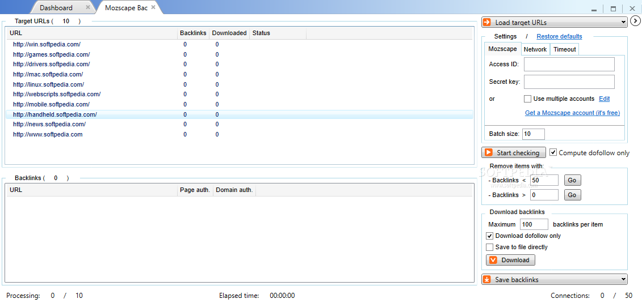Click the round arrow icon to collapse side panel
The width and height of the screenshot is (642, 303).
tap(635, 20)
